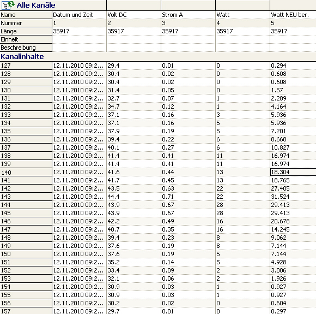Screen dimensions: 316x314
Task: Click Watt value 3 in row 133
Action: click(218, 115)
